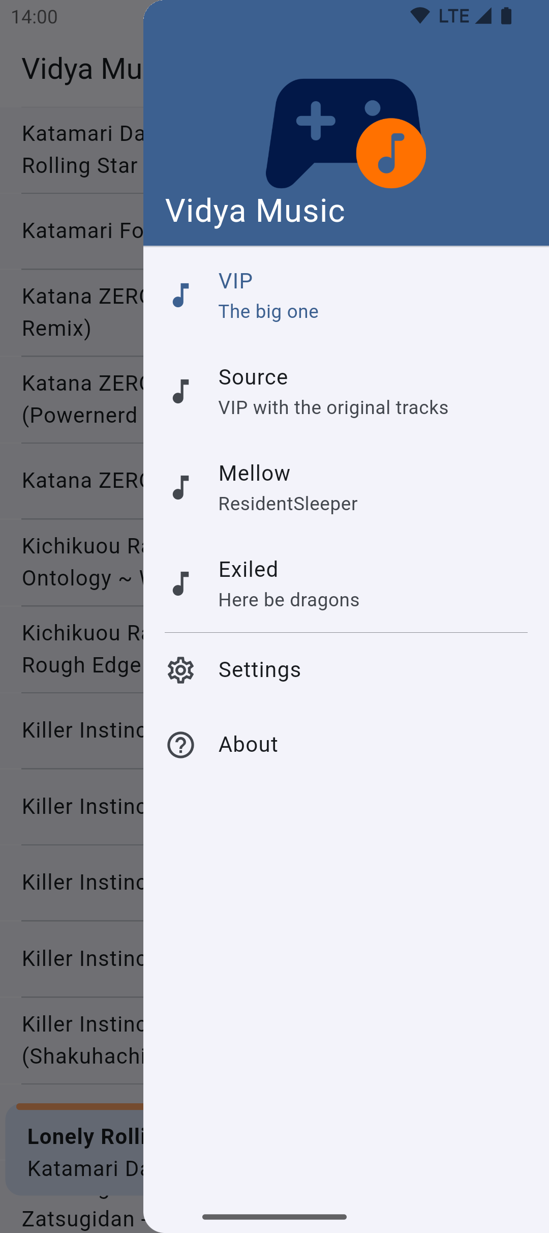The height and width of the screenshot is (1233, 549).
Task: Click the music note icon beside Exiled
Action: (x=181, y=584)
